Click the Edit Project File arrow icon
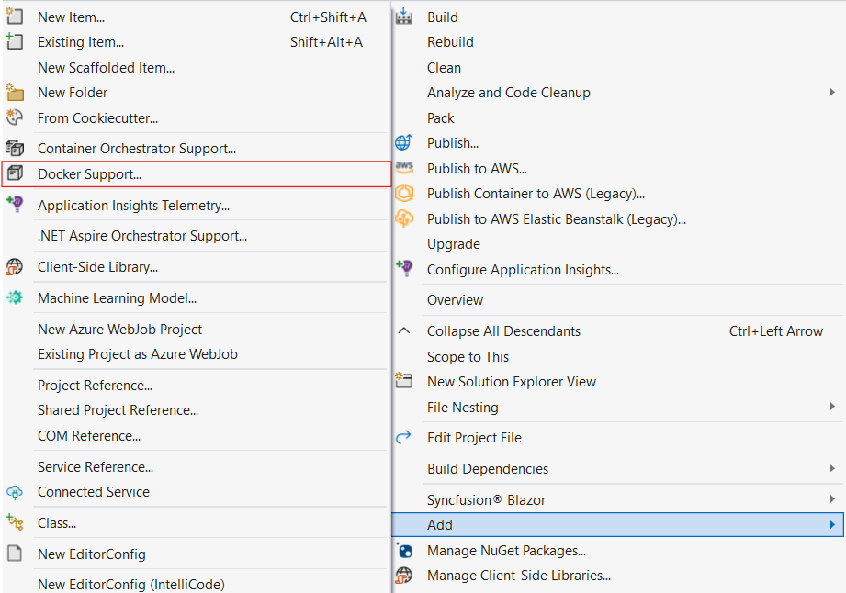 pos(403,437)
